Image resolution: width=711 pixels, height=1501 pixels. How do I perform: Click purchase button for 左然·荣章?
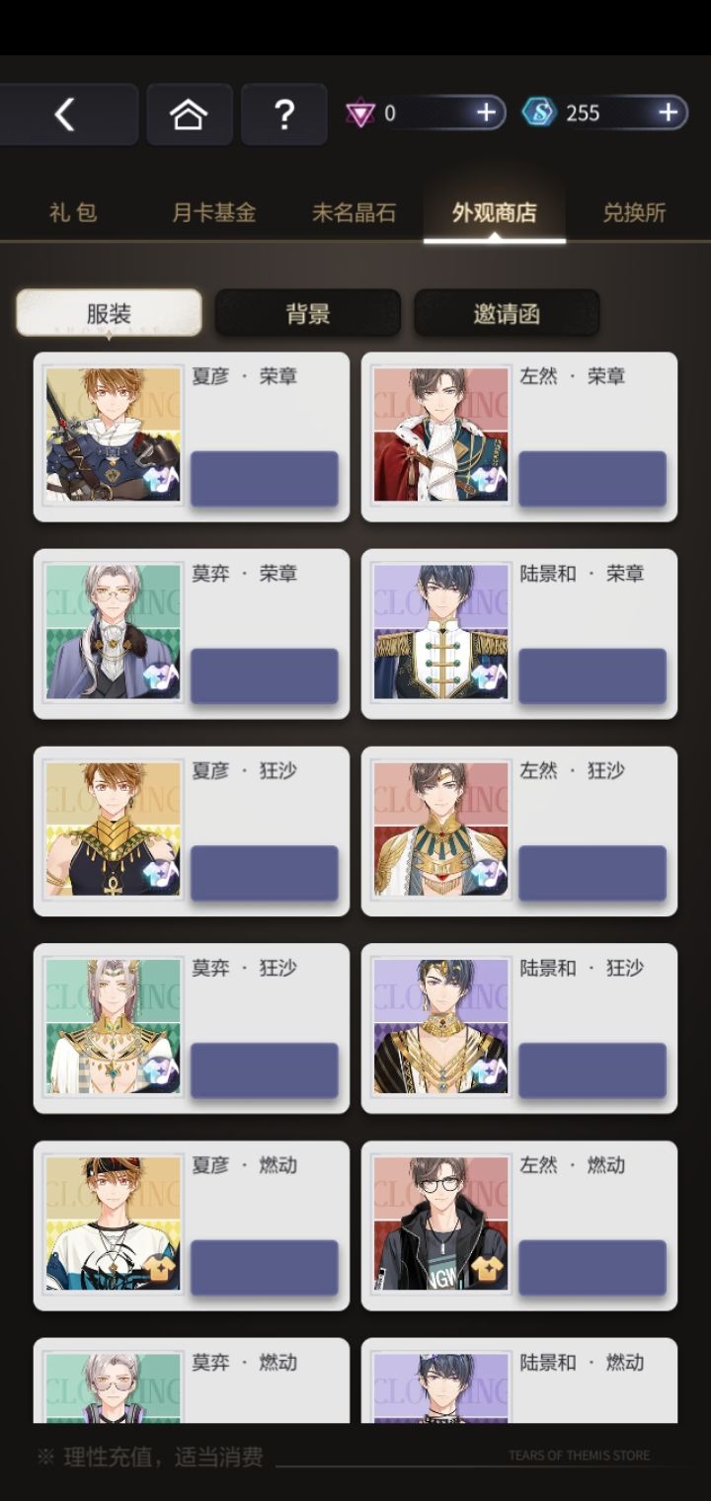pyautogui.click(x=592, y=479)
